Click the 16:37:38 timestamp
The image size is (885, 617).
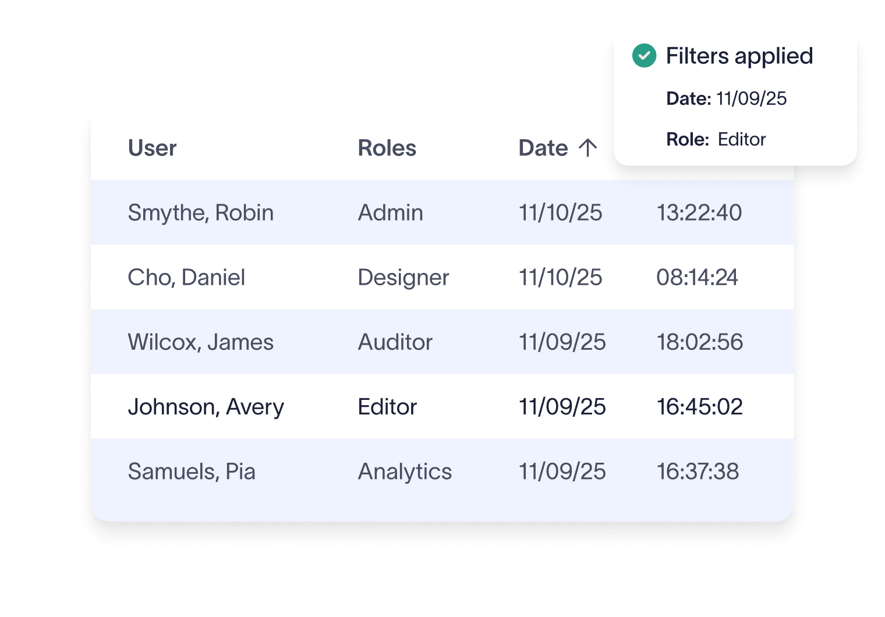[698, 471]
